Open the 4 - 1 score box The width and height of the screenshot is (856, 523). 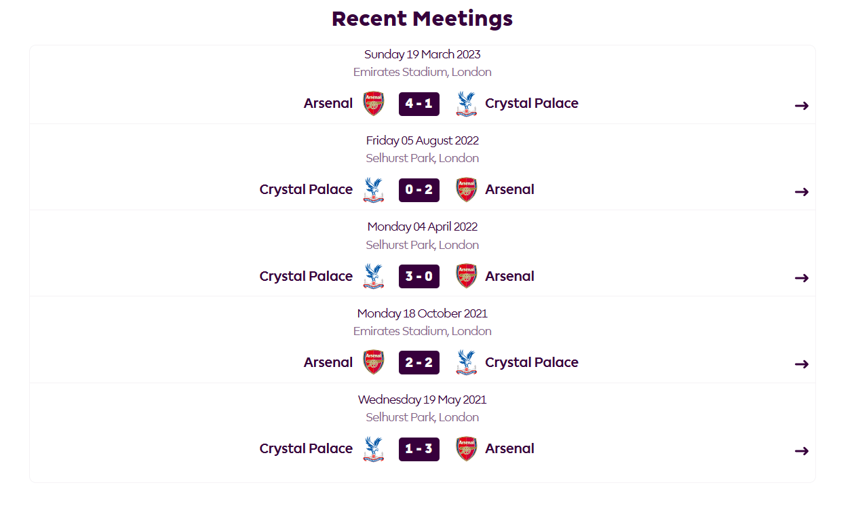tap(419, 104)
